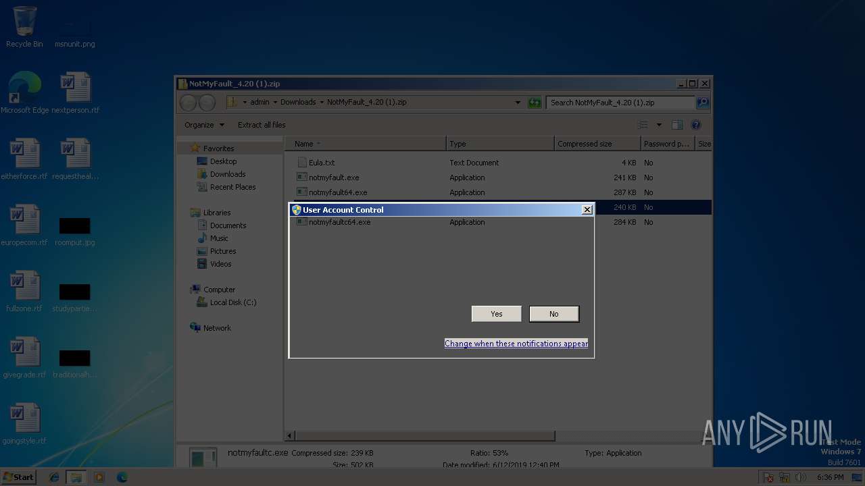
Task: Click the clock showing 6:36 PM
Action: [x=830, y=477]
